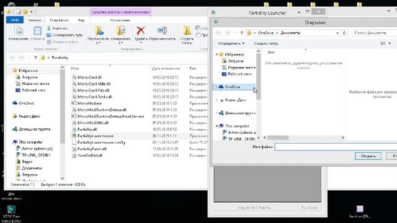This screenshot has height=223, width=397.
Task: Open the Упорядочить dropdown in the dialog
Action: 231,43
